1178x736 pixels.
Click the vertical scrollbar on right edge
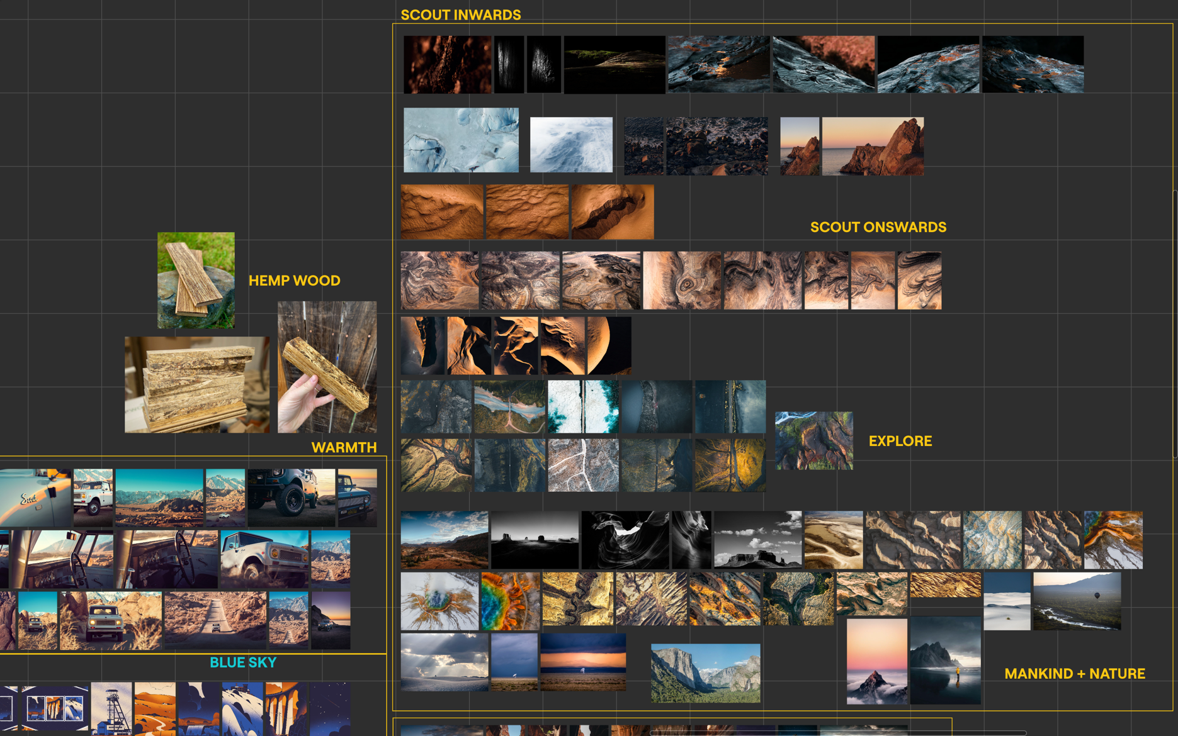[x=1175, y=324]
